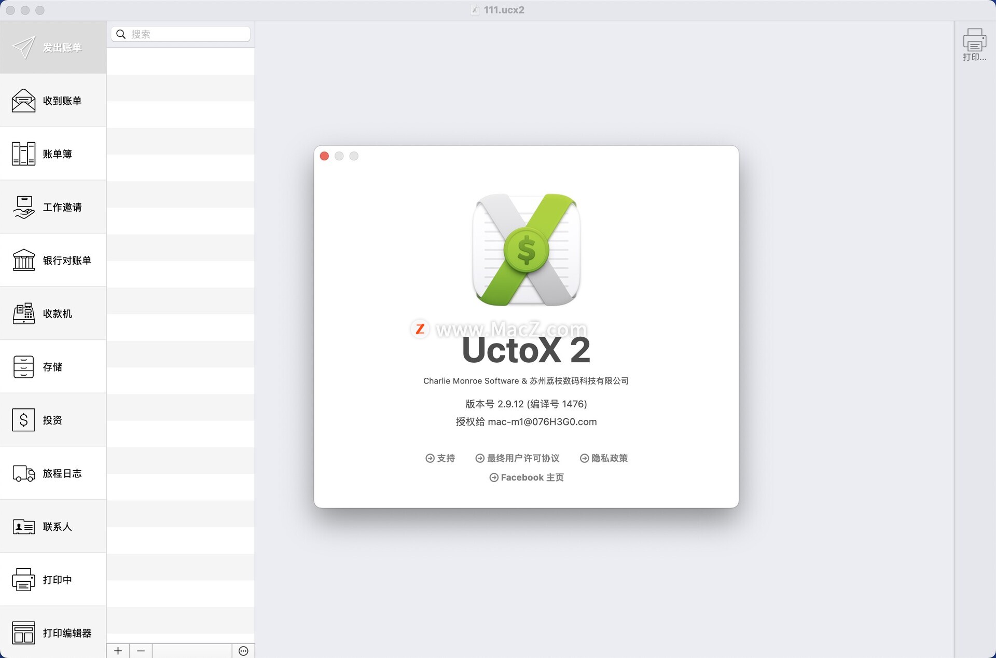Image resolution: width=996 pixels, height=658 pixels.
Task: Remove entry with the minus button
Action: pos(141,651)
